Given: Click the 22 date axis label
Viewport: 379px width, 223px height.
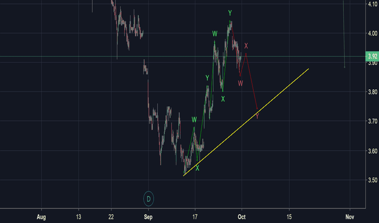Looking at the screenshot, I should [111, 217].
